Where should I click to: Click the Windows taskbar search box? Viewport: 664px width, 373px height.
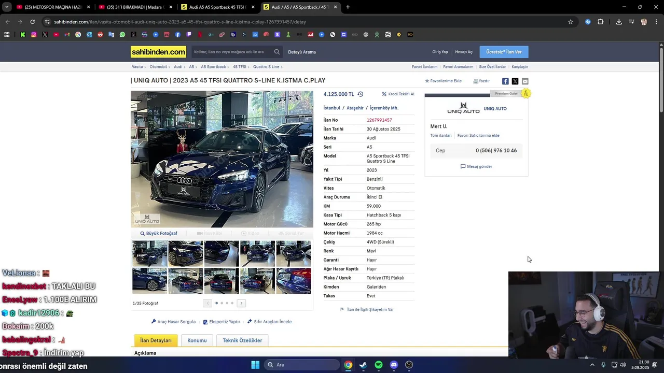pyautogui.click(x=301, y=365)
